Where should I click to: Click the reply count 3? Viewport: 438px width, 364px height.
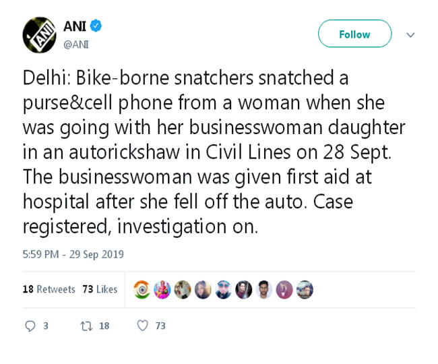click(46, 326)
